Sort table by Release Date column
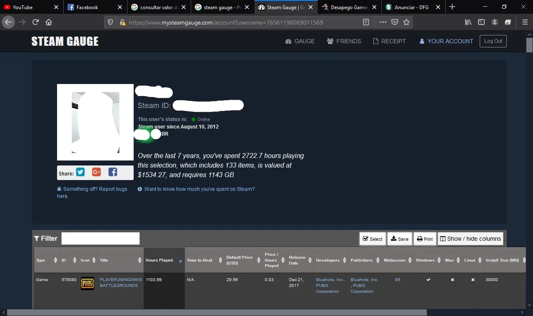This screenshot has height=316, width=533. [300, 260]
